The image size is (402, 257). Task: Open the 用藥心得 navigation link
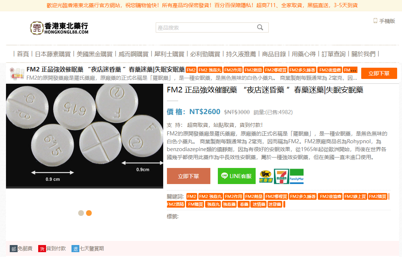click(304, 54)
